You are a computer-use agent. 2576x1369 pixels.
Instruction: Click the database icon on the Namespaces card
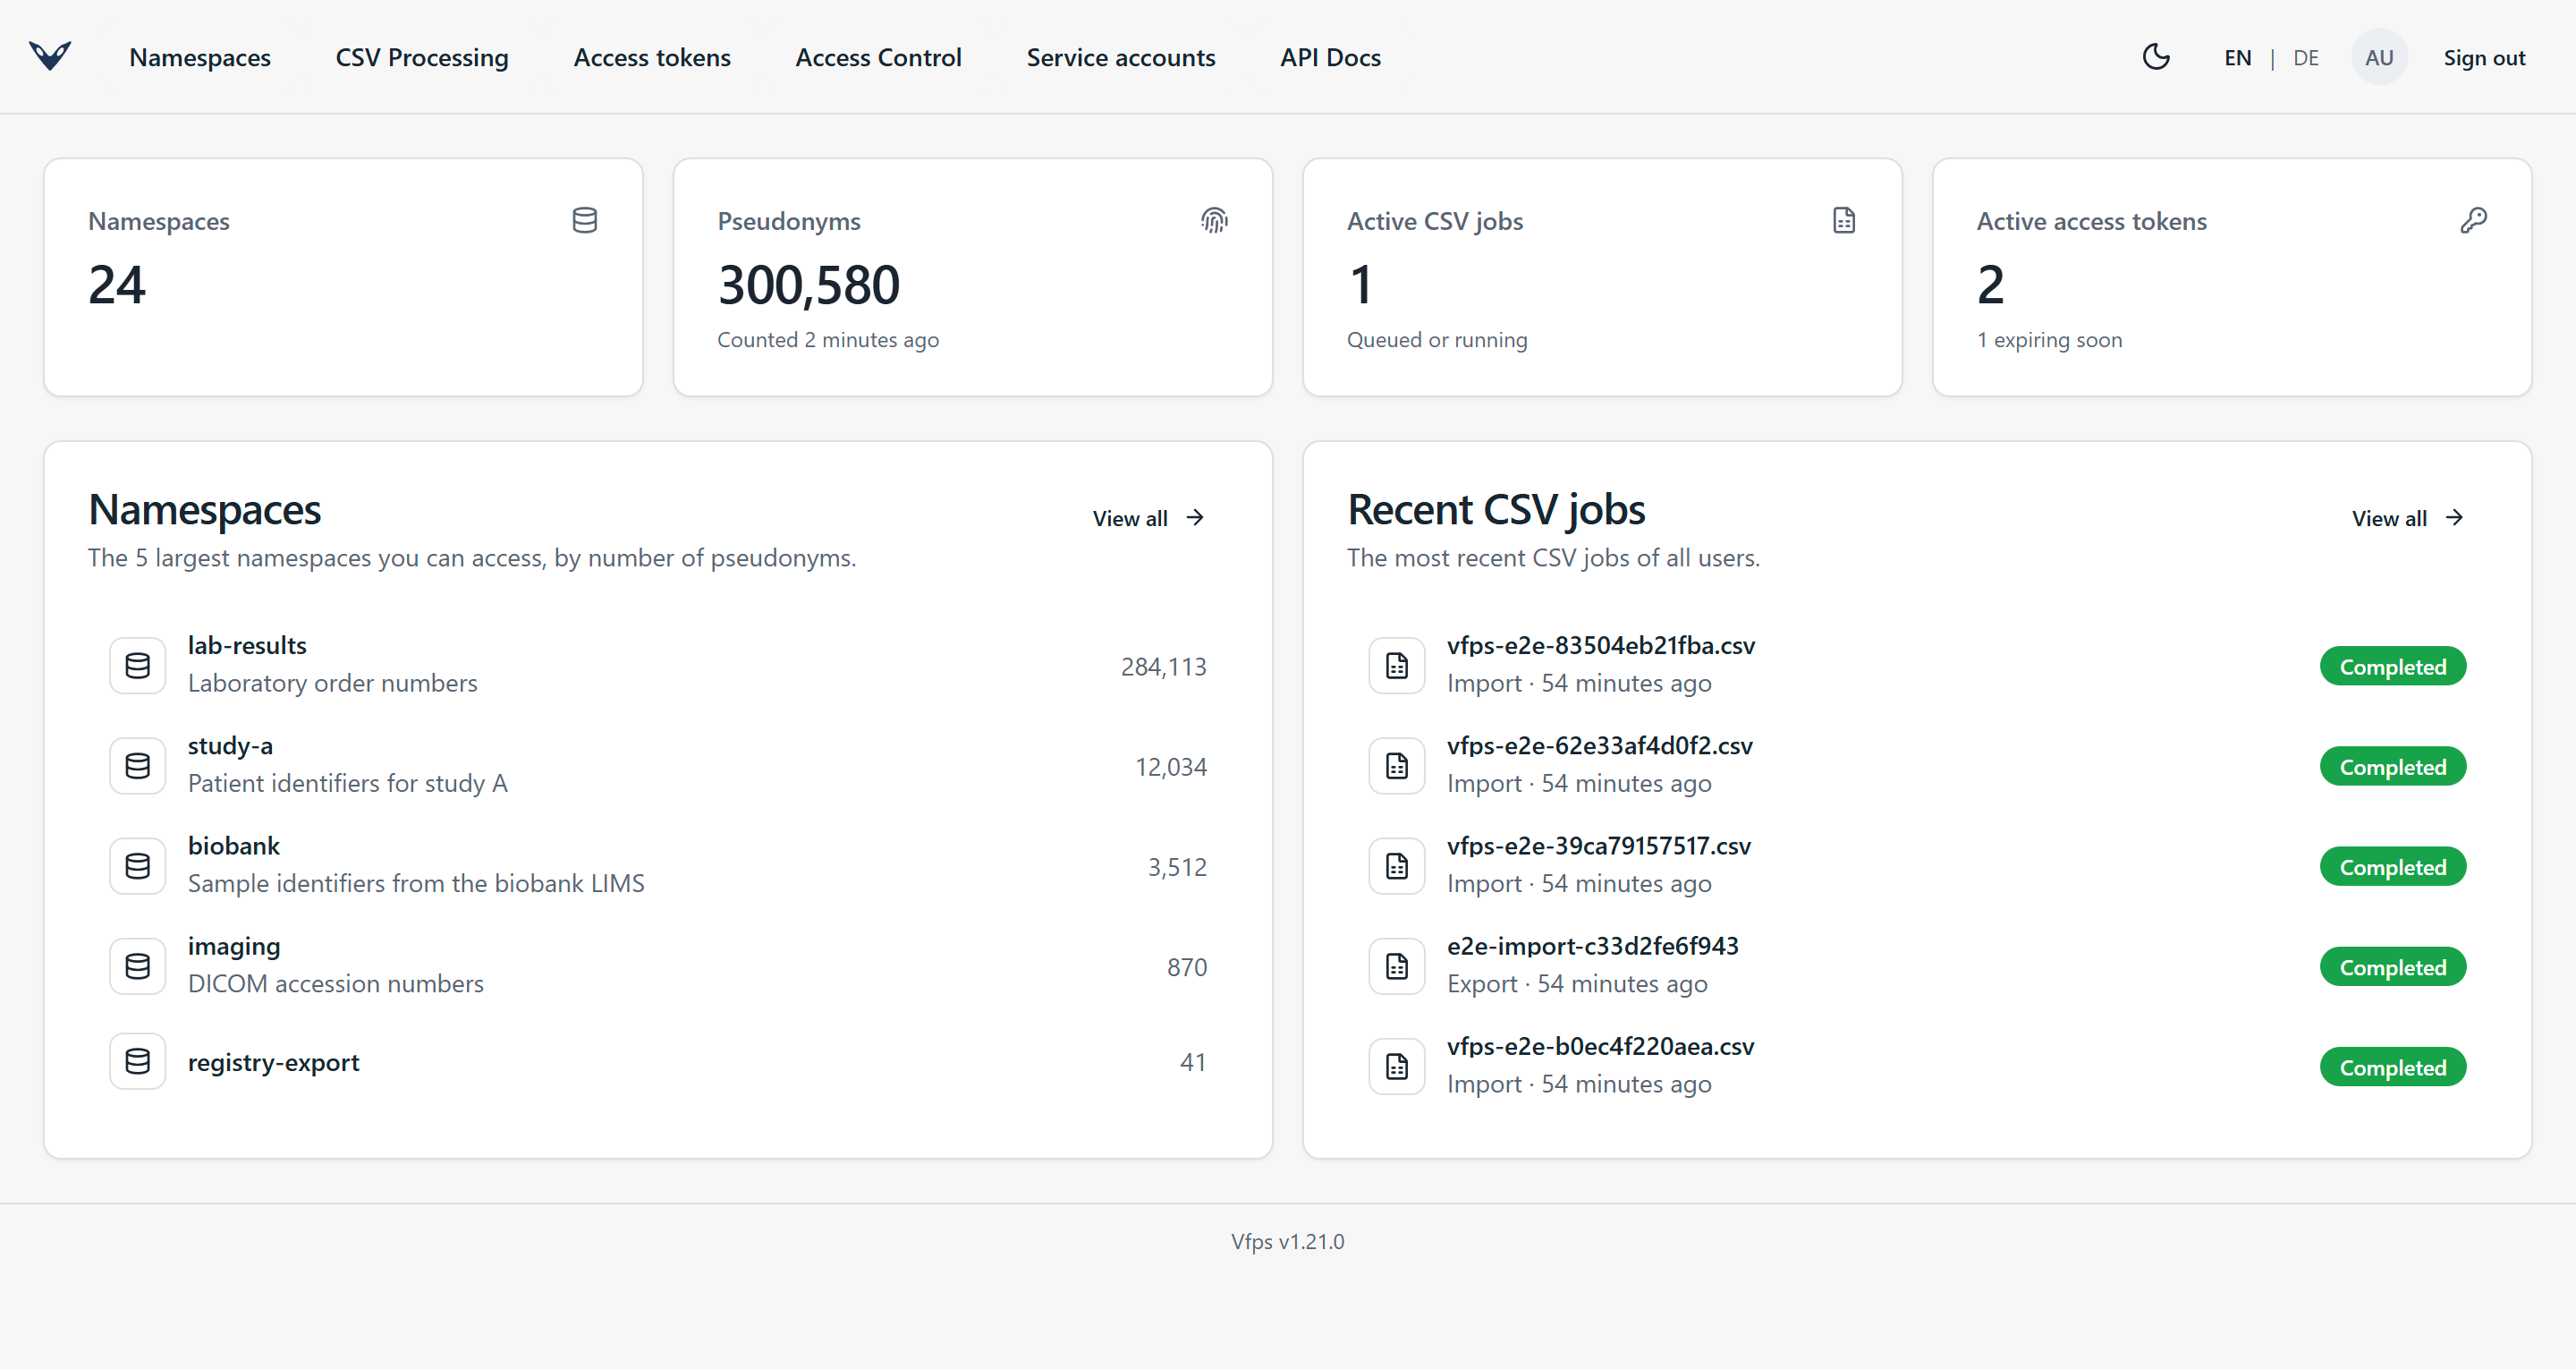coord(585,220)
